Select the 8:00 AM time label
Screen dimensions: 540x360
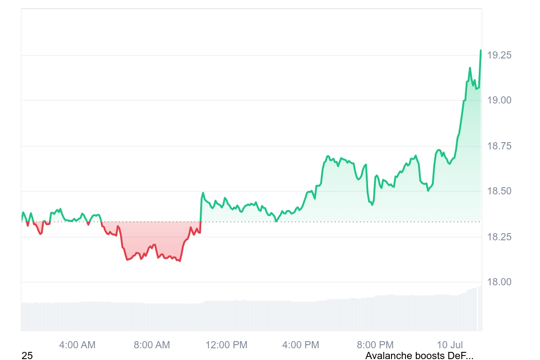tap(152, 345)
